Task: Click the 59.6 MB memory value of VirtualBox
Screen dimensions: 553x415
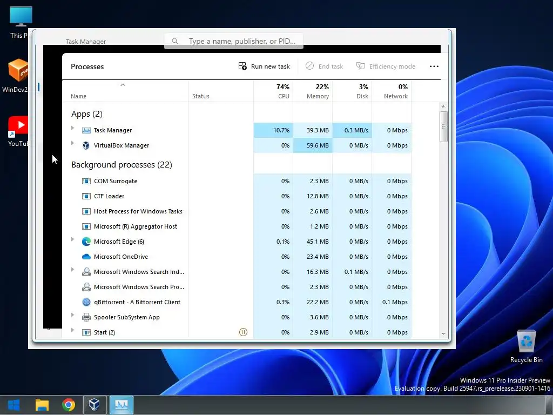Action: [318, 146]
